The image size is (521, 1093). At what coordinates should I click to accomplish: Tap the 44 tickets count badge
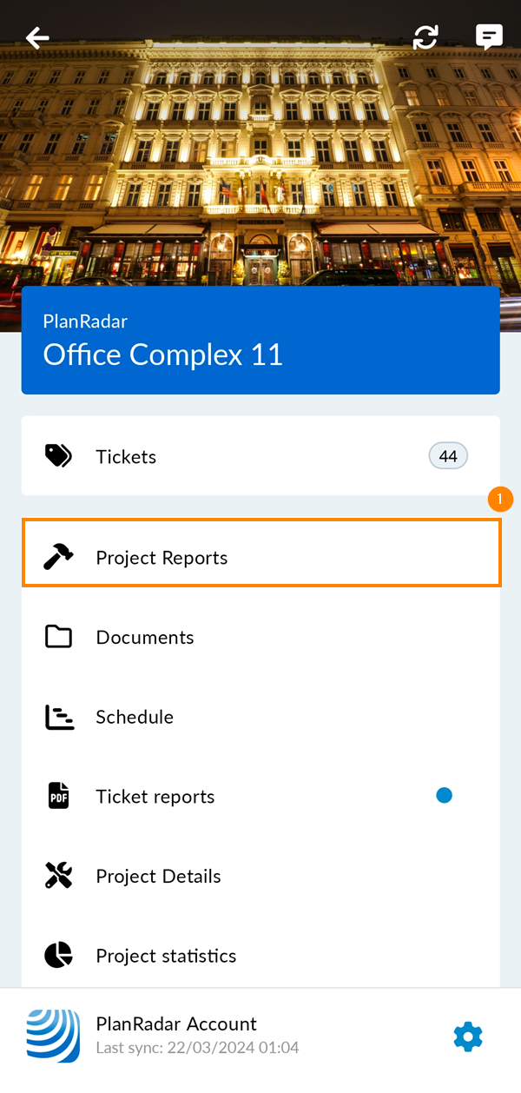[448, 456]
